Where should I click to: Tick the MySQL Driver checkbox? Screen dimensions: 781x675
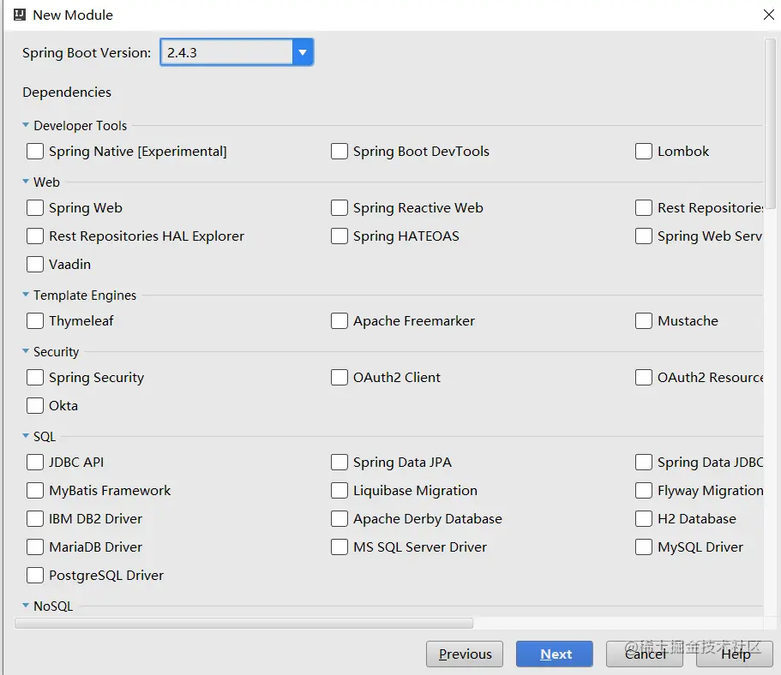tap(644, 547)
